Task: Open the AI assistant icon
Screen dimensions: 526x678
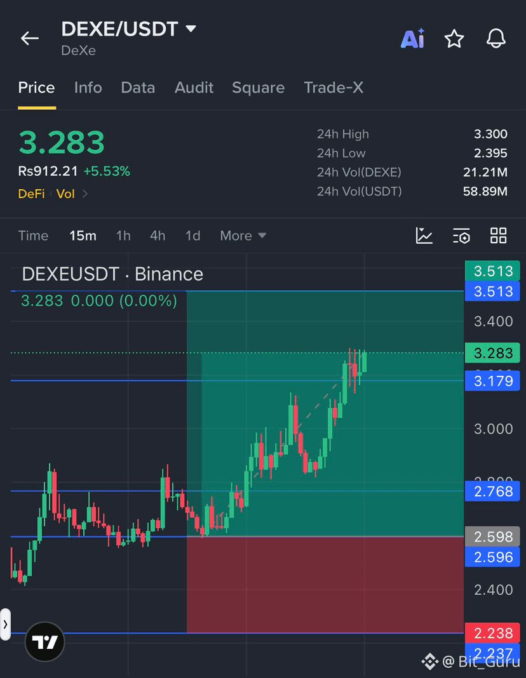Action: click(x=412, y=39)
